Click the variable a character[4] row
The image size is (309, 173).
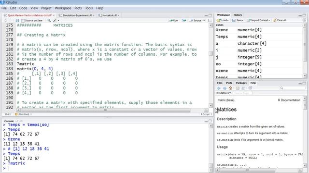coord(259,43)
